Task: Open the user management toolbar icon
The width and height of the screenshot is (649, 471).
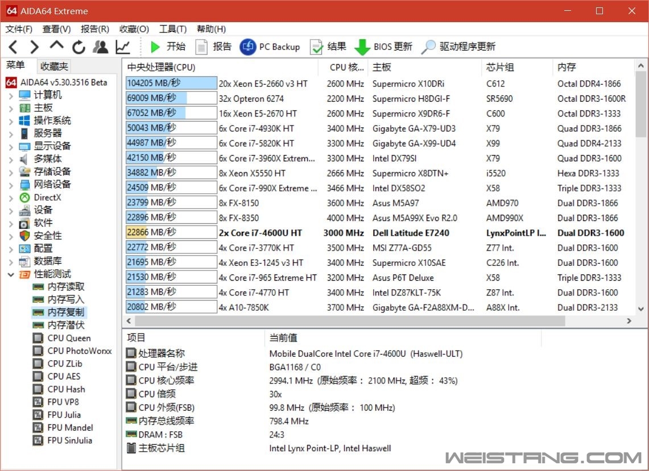Action: [100, 47]
